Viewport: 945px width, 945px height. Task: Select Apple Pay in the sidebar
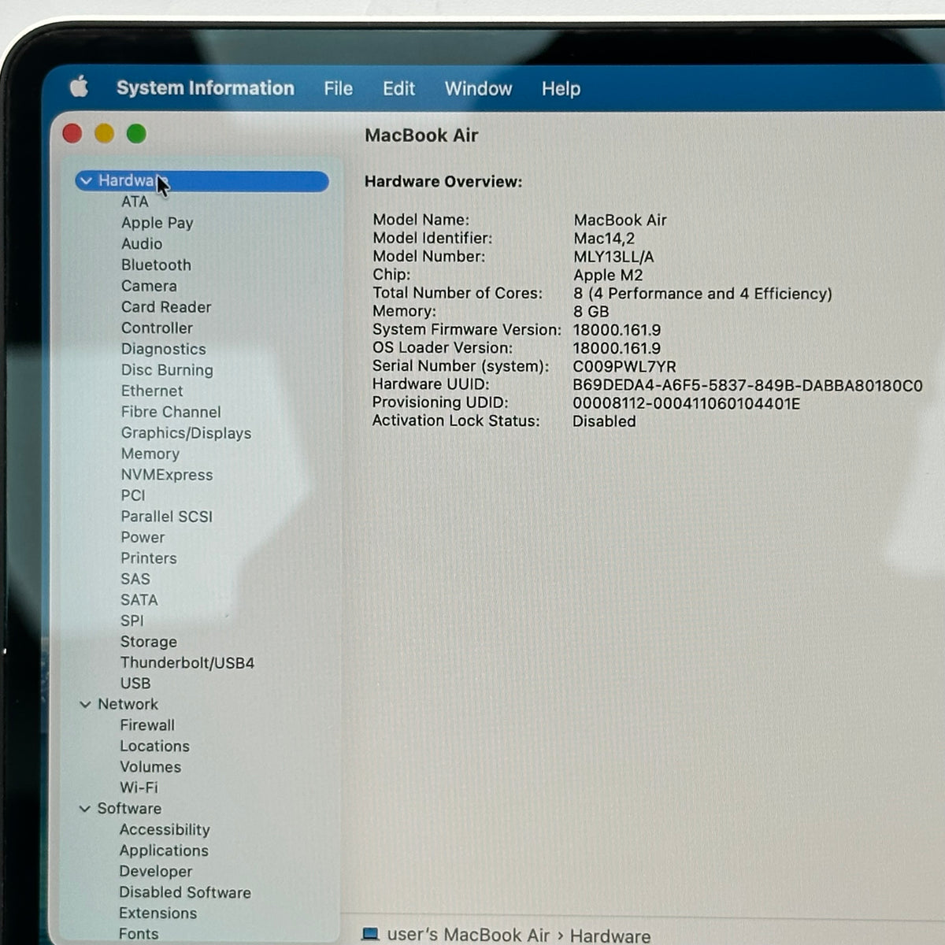pyautogui.click(x=157, y=223)
